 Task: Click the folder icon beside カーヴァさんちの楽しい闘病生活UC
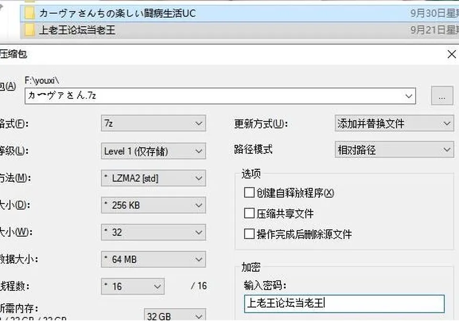29,13
